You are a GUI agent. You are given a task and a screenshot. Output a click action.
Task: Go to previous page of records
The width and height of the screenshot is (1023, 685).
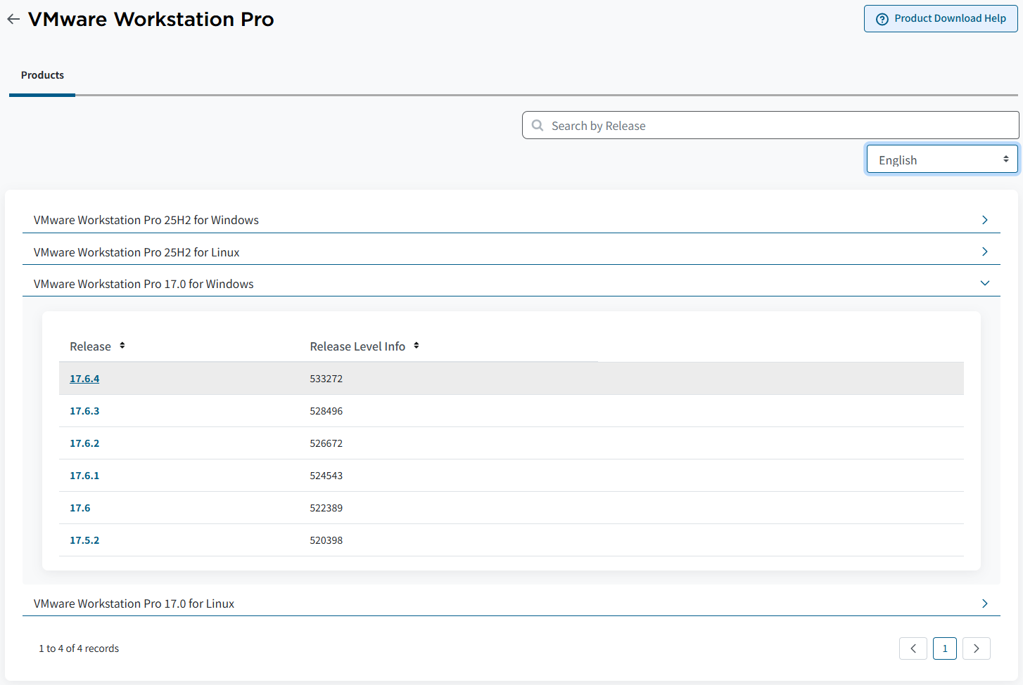point(913,648)
